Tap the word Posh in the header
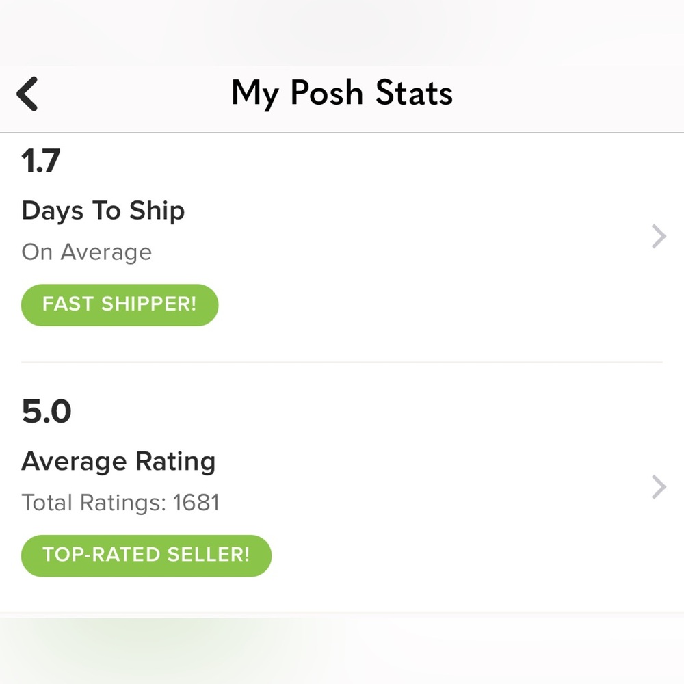The image size is (684, 684). click(x=326, y=94)
